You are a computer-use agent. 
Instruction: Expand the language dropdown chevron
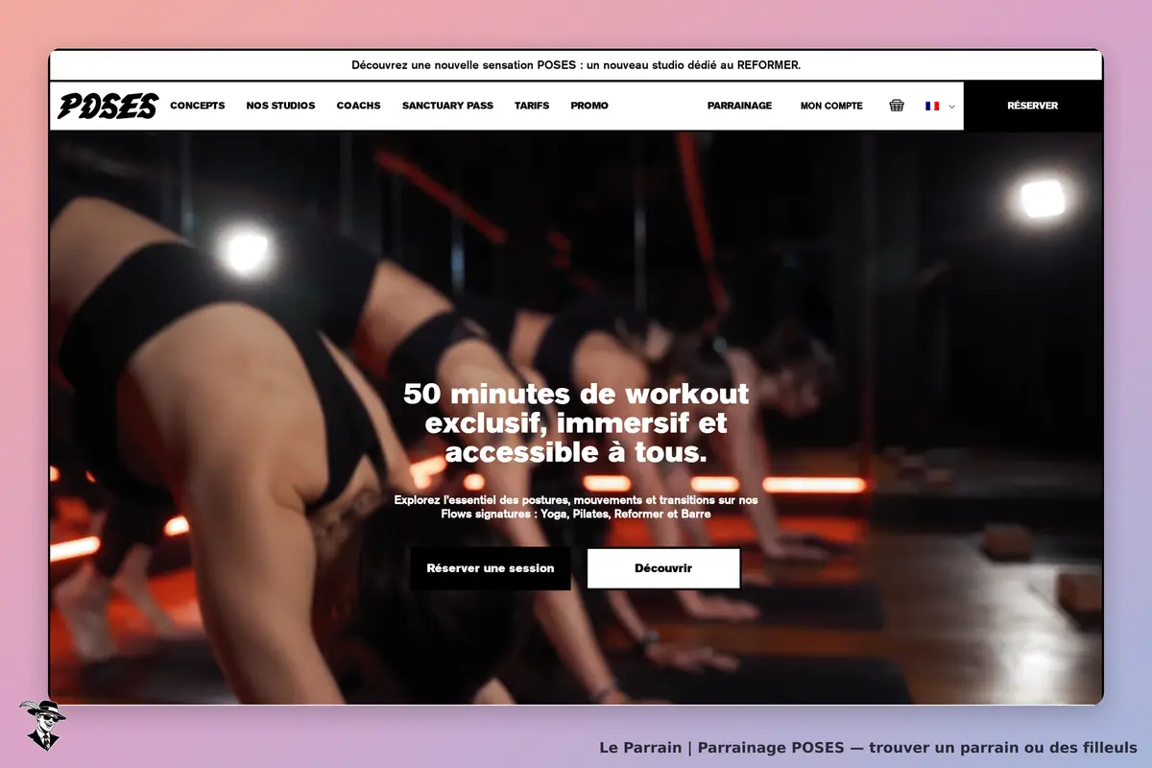tap(952, 107)
